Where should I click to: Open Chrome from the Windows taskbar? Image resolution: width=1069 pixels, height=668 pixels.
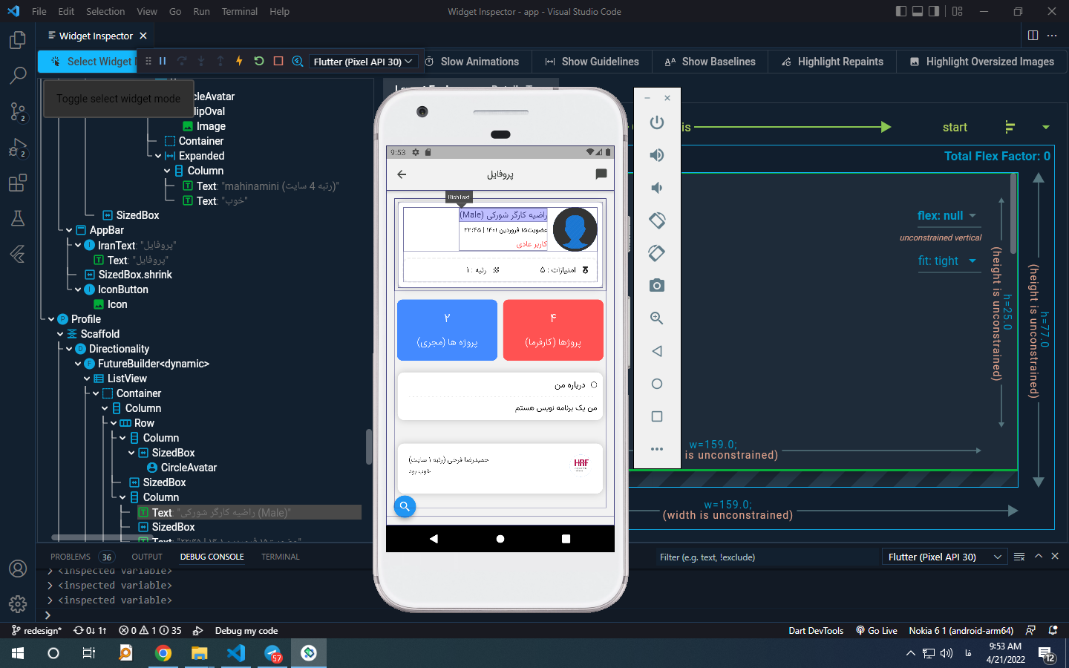click(163, 653)
